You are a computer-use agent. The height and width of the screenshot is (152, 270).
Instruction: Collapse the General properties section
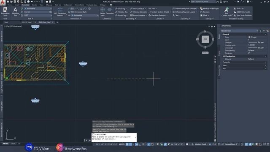coord(266,34)
